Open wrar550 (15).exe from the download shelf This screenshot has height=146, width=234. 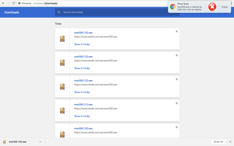18,142
